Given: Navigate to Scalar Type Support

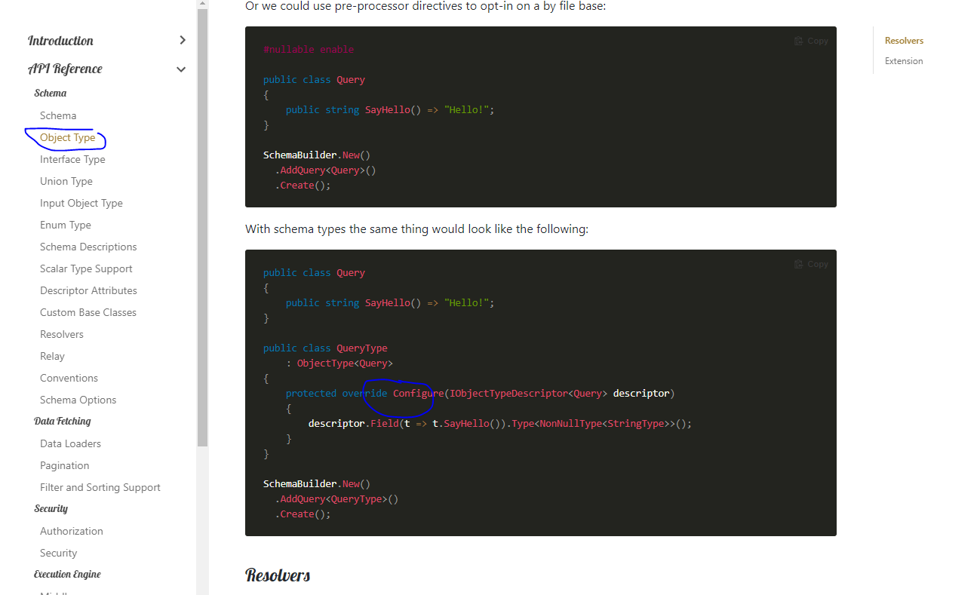Looking at the screenshot, I should pyautogui.click(x=85, y=268).
